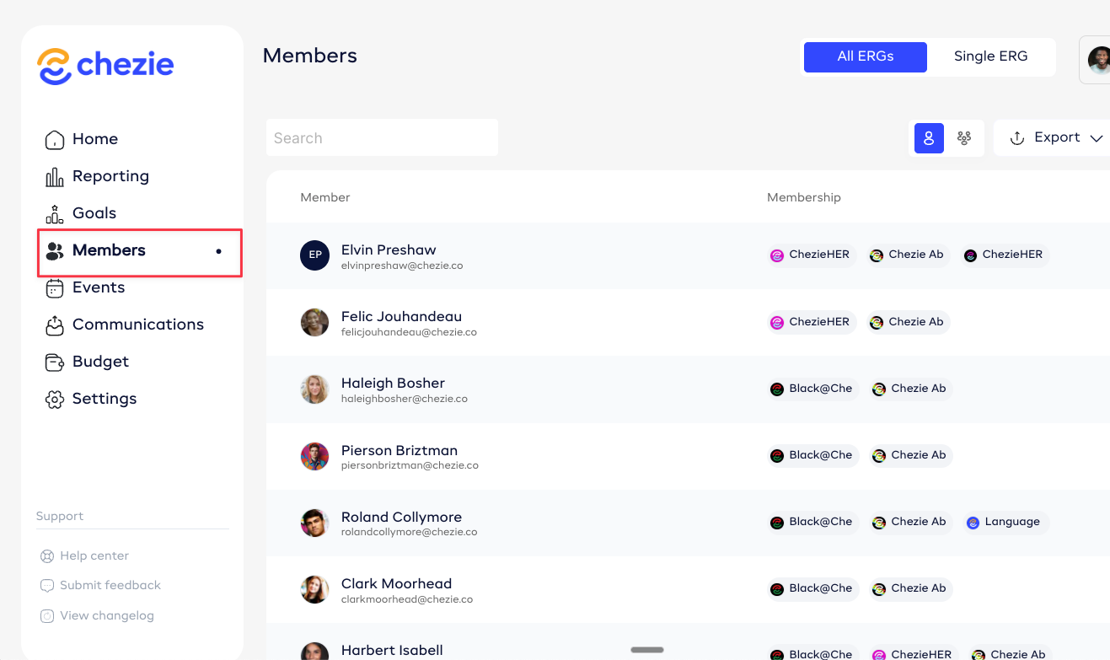The image size is (1110, 660).
Task: Select the All ERGs toggle
Action: pyautogui.click(x=865, y=56)
